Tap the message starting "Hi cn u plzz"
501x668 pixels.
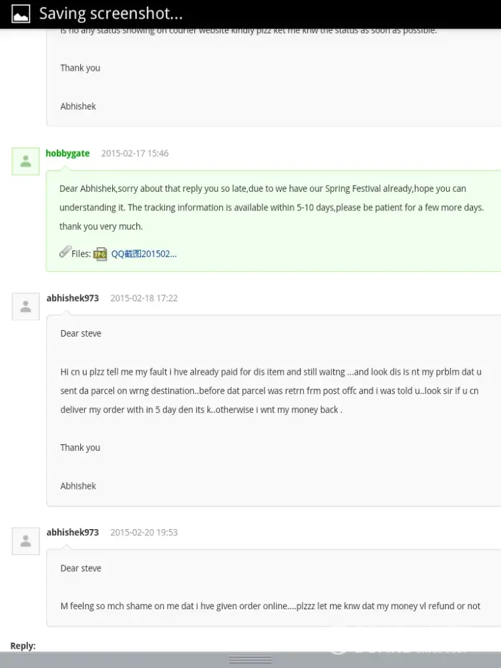(x=271, y=391)
